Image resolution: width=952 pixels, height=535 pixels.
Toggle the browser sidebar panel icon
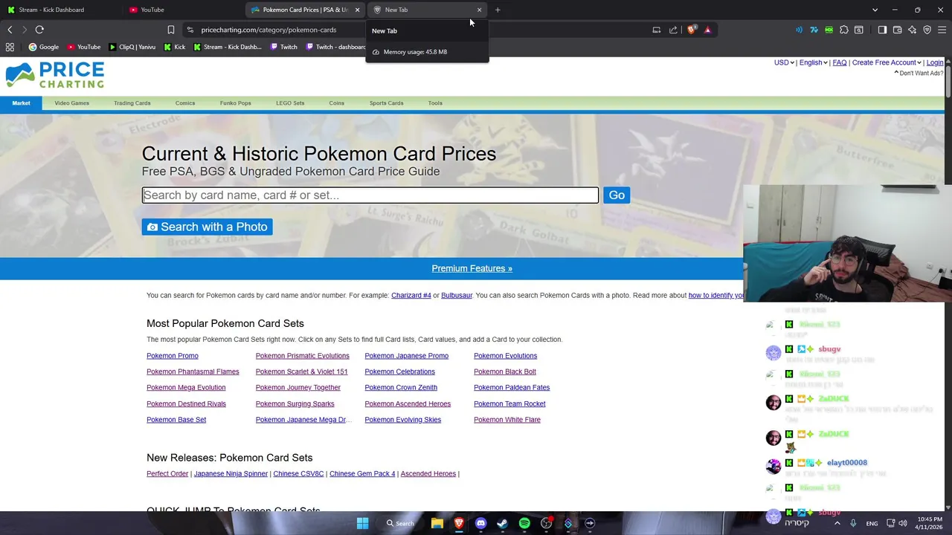click(x=882, y=30)
